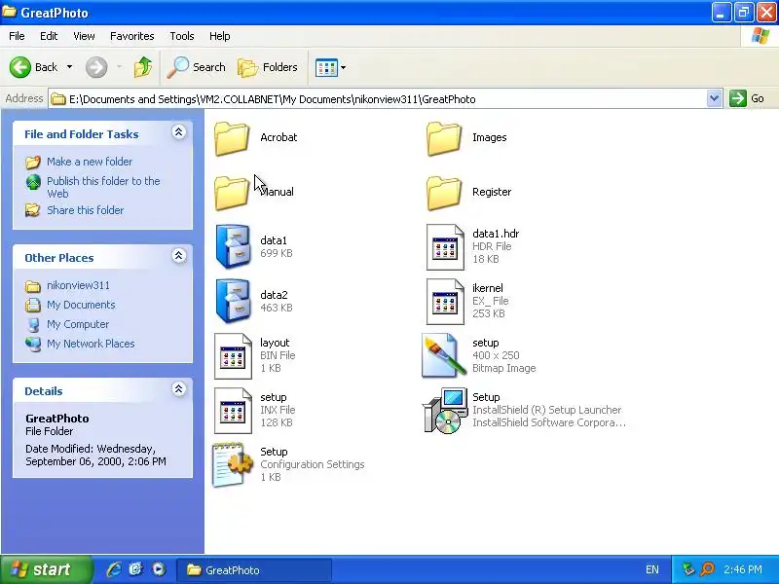
Task: Open the Forward history dropdown arrow
Action: 119,67
